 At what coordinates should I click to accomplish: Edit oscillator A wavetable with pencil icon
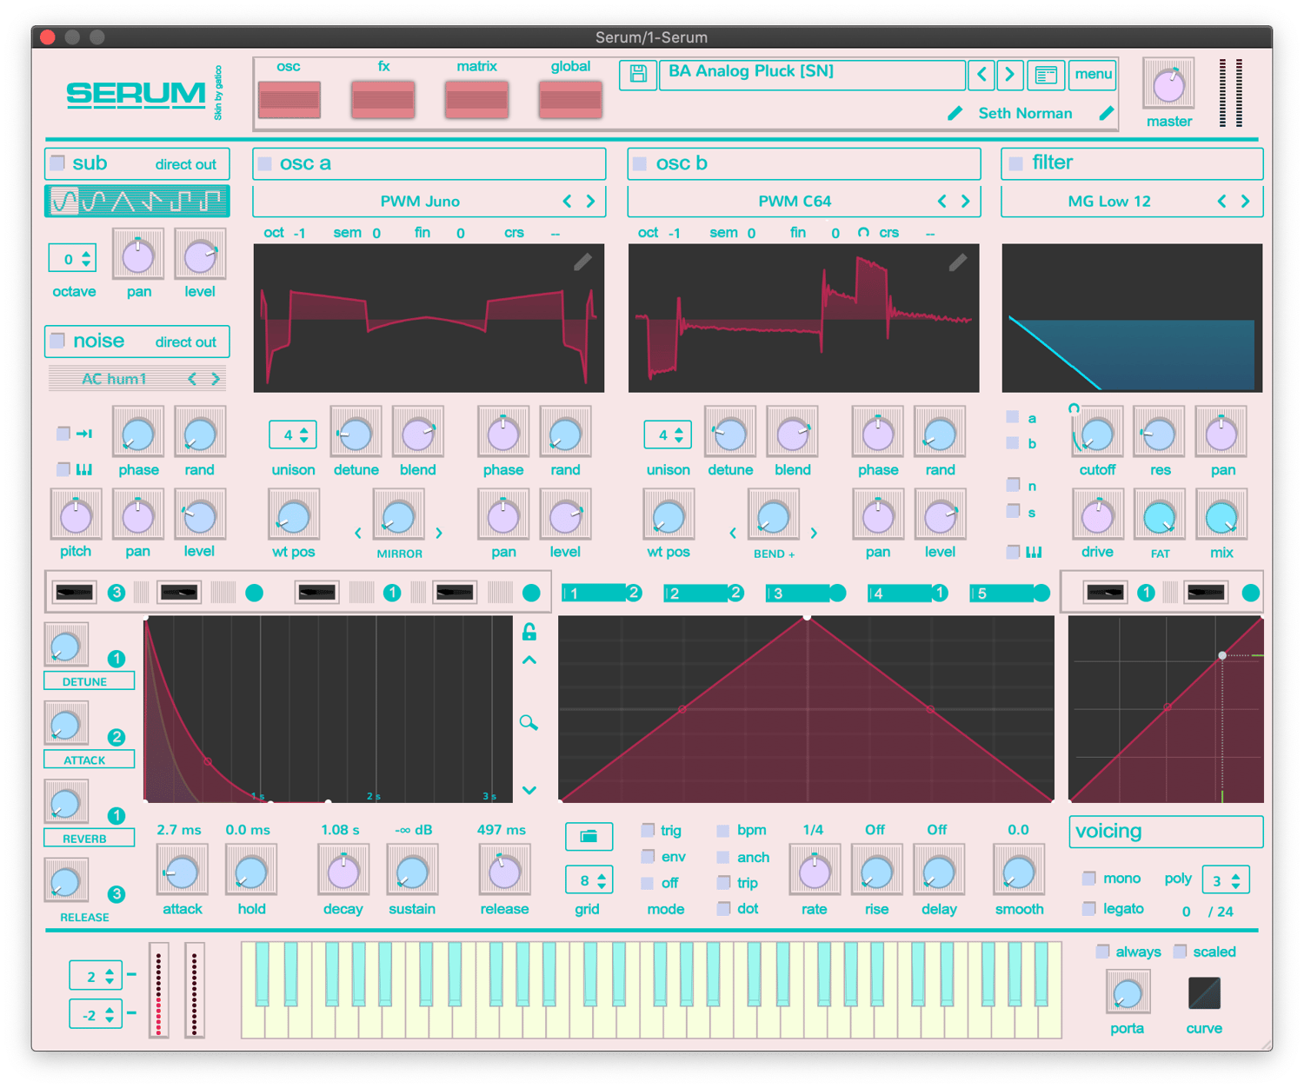(582, 262)
